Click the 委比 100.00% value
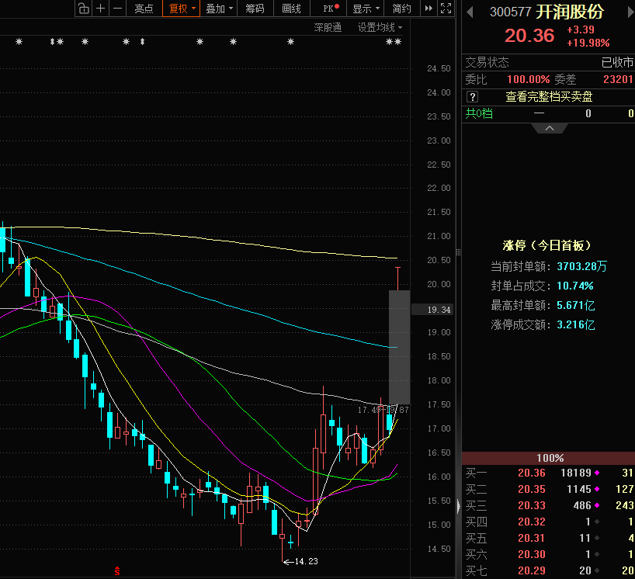This screenshot has width=635, height=579. (x=528, y=79)
